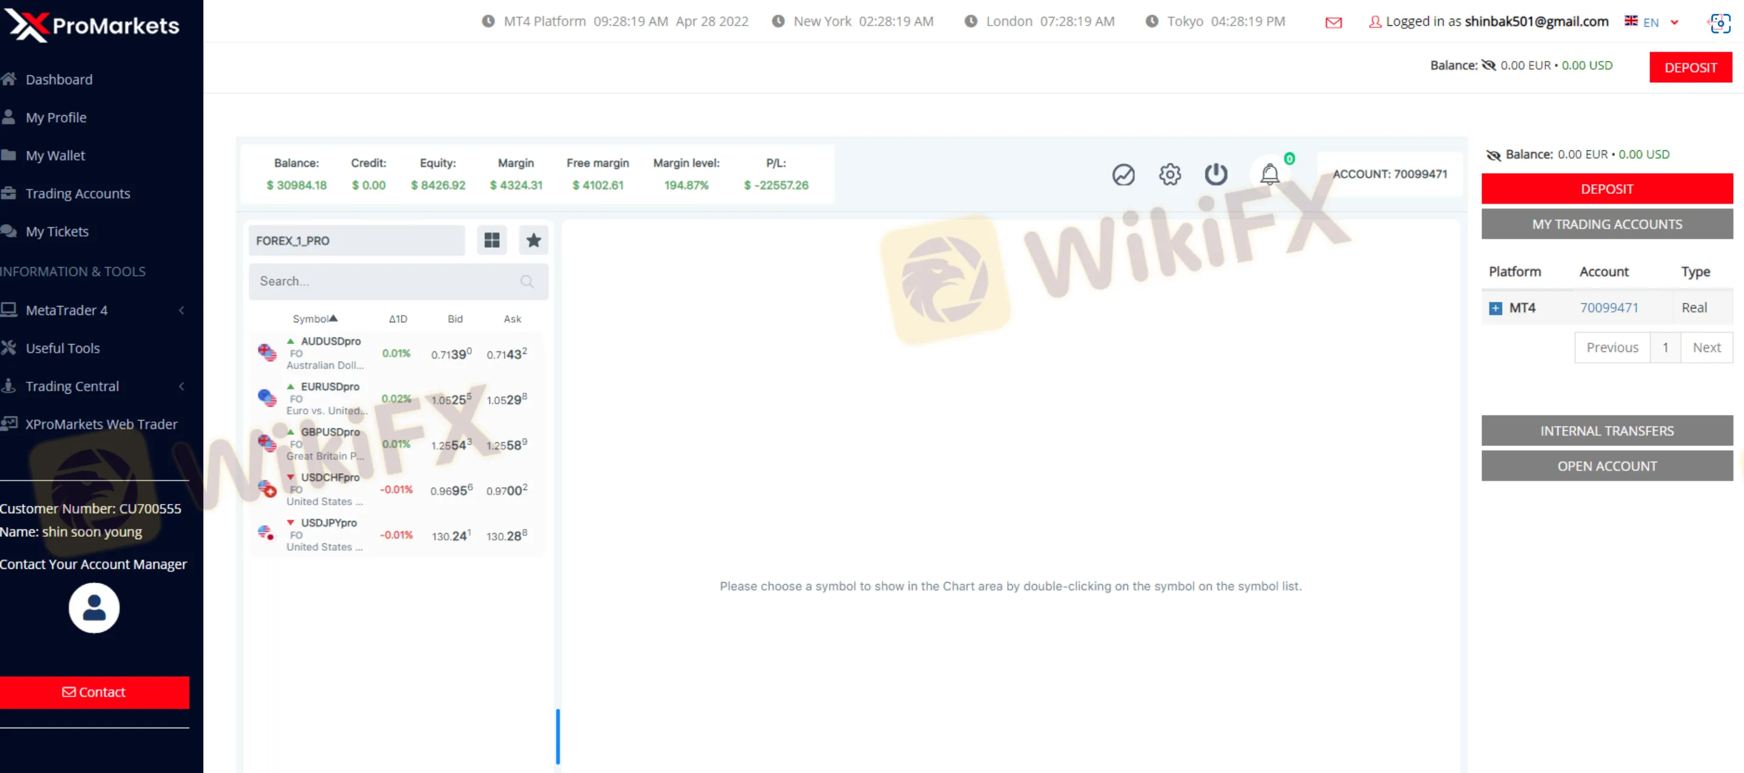Click the wide DEPOSIT button in the right panel
1744x773 pixels.
click(x=1606, y=188)
